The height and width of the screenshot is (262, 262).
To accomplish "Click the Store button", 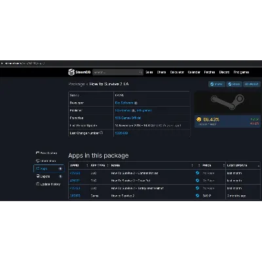I will click(x=234, y=84).
